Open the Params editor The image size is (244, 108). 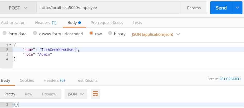click(x=194, y=8)
